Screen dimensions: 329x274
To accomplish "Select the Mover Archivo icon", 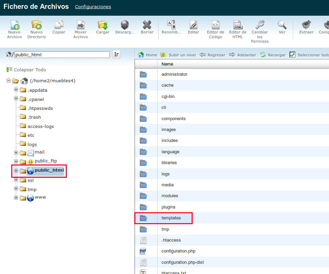I will [x=80, y=25].
